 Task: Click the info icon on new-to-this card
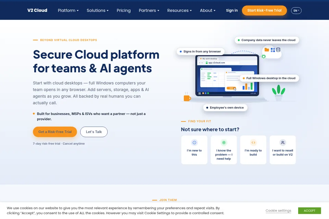(194, 142)
